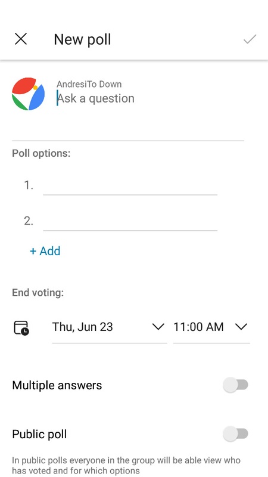Tap the public polls description text
The height and width of the screenshot is (477, 268).
pyautogui.click(x=126, y=466)
